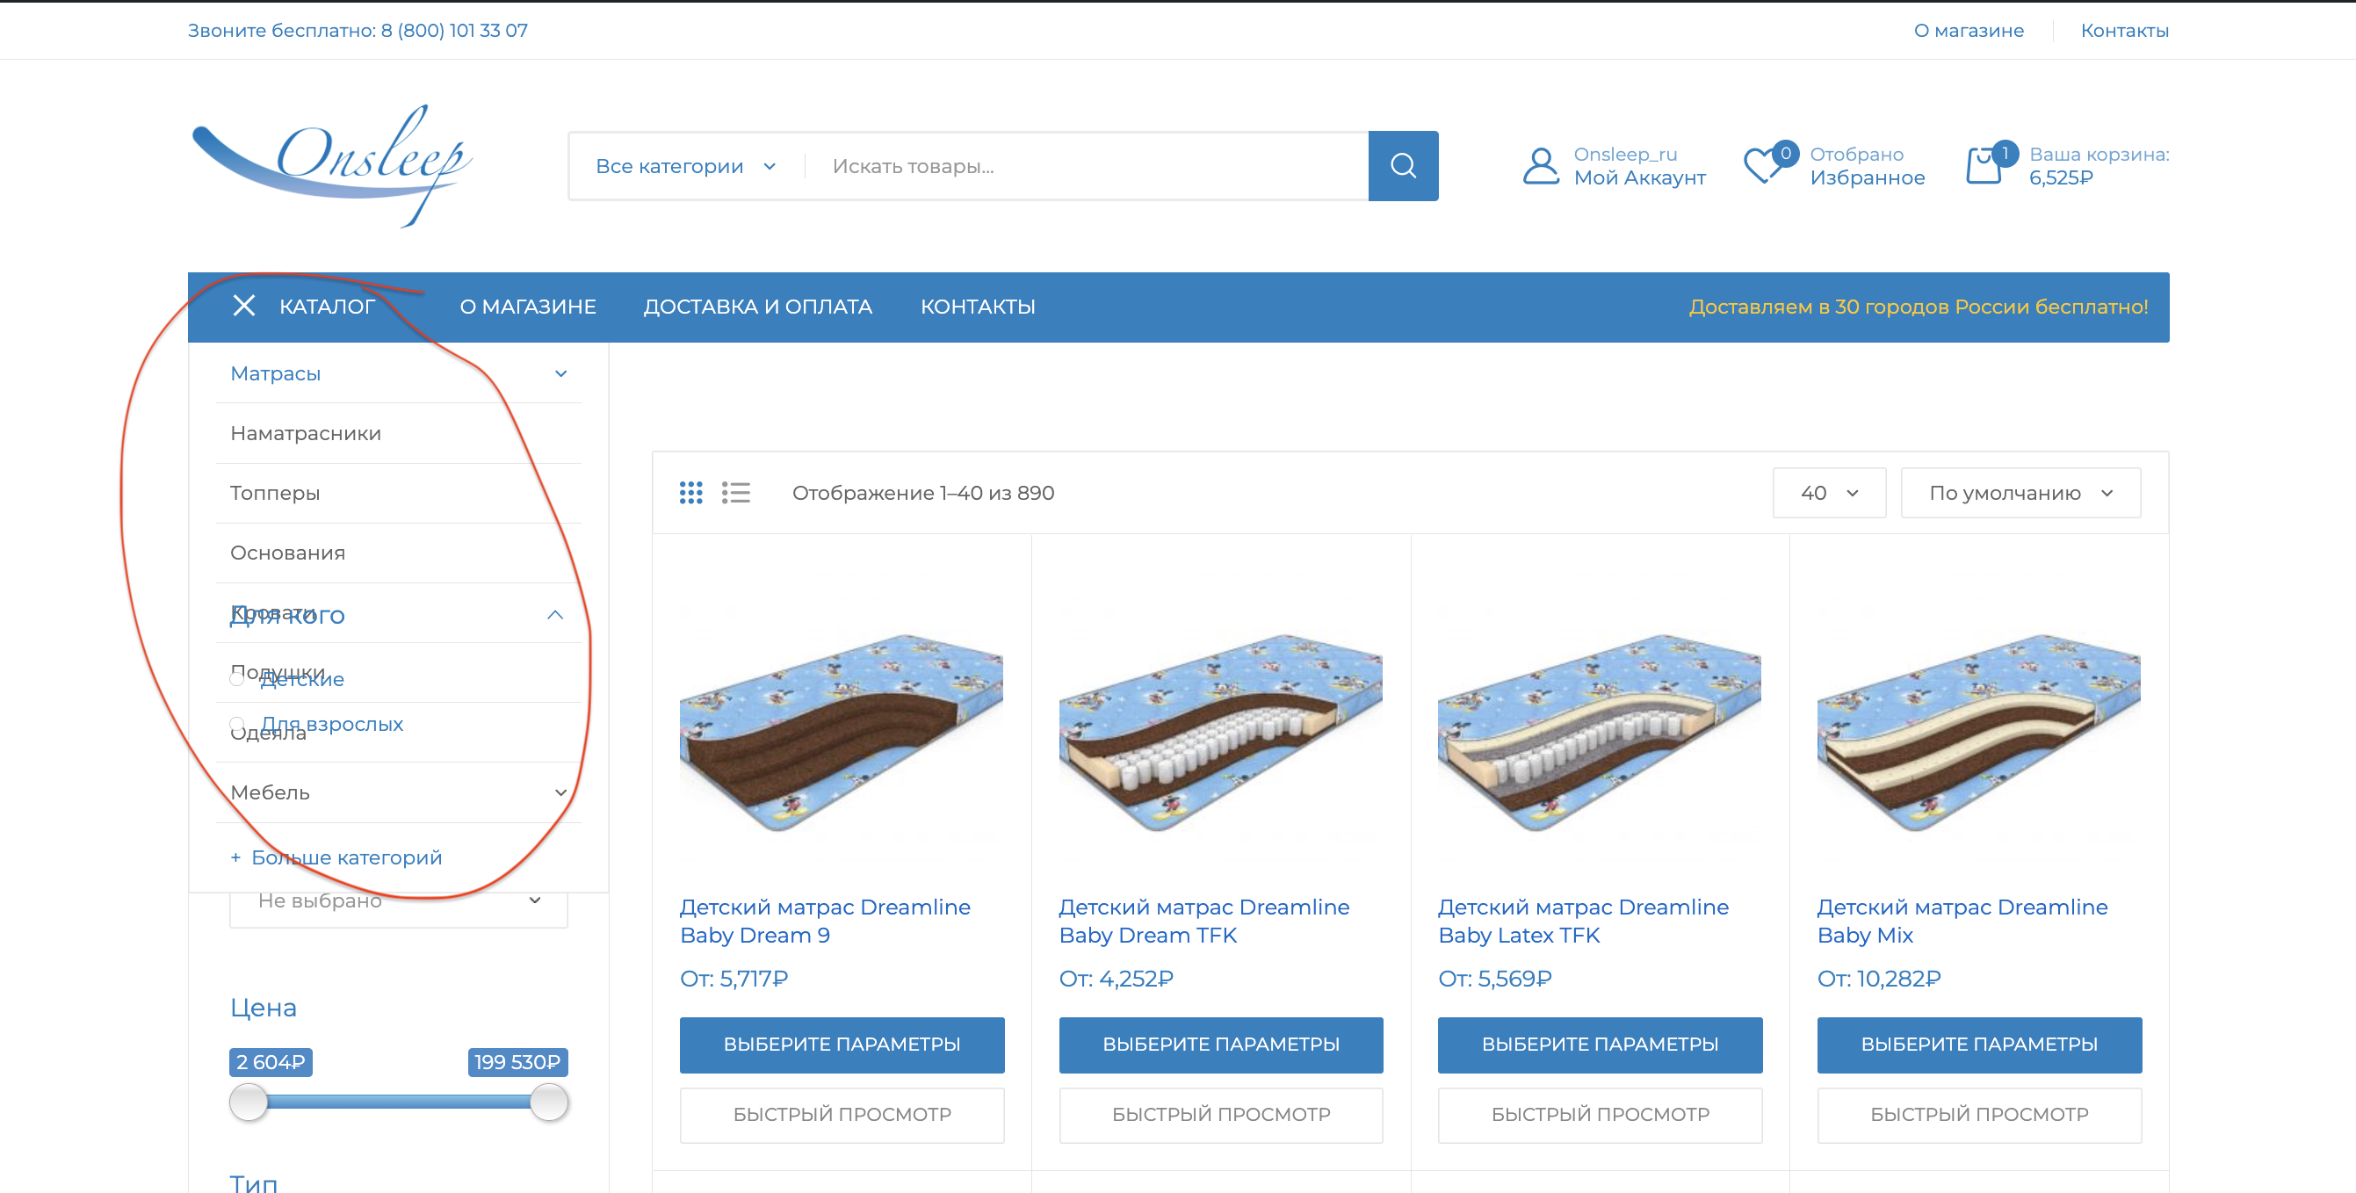Click ВЫБЕРИТЕ ПАРАМЕТРЫ for Baby Mix

click(1979, 1044)
